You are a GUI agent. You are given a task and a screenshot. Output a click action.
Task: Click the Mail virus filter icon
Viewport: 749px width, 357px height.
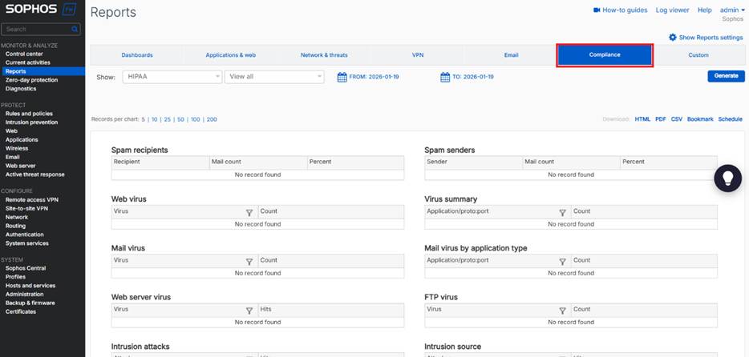pos(249,261)
